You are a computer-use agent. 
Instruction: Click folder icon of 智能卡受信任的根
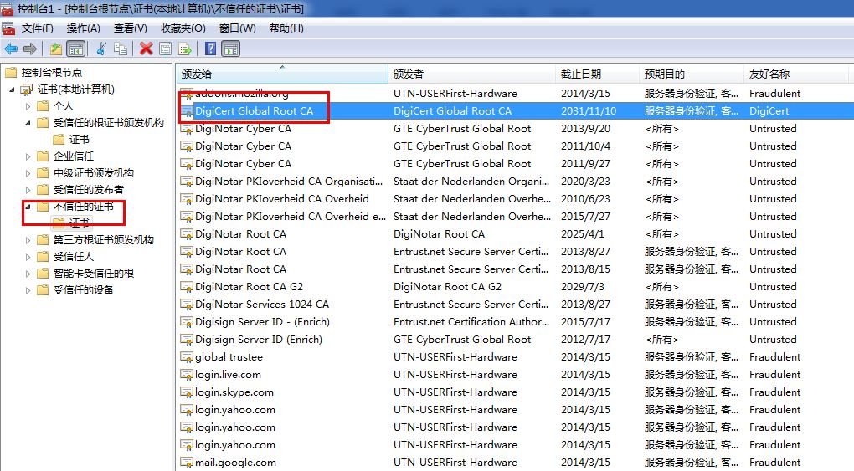point(43,274)
